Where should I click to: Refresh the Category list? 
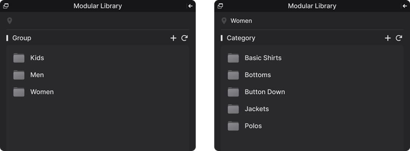click(399, 38)
